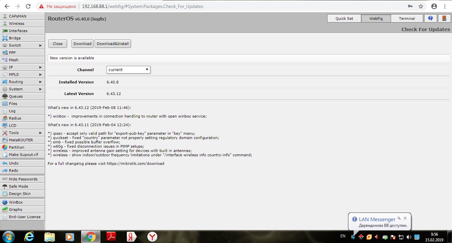Click the EN language indicator
Image resolution: width=452 pixels, height=243 pixels.
(x=343, y=236)
